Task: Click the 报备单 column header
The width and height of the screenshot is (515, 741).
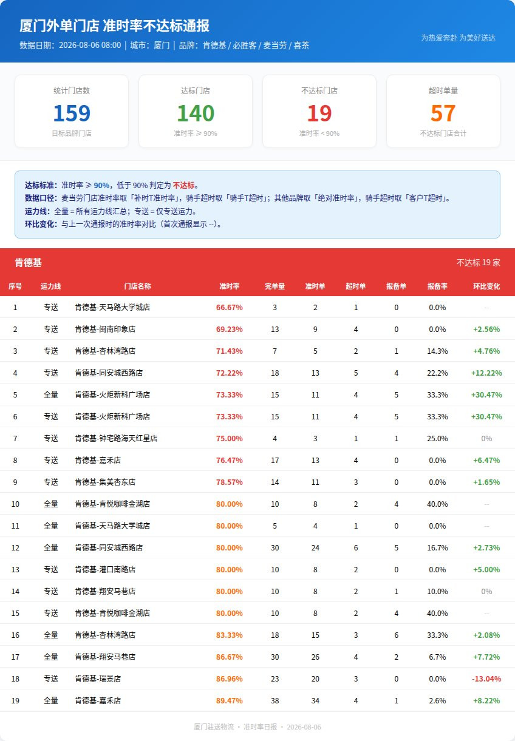Action: [397, 286]
